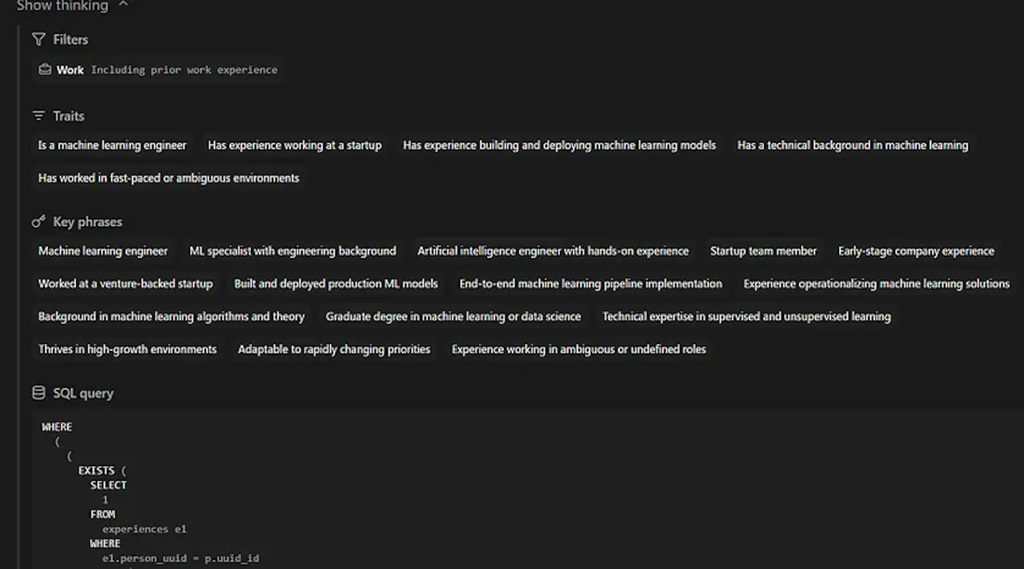The width and height of the screenshot is (1024, 569).
Task: Collapse the Show thinking section
Action: click(x=61, y=6)
